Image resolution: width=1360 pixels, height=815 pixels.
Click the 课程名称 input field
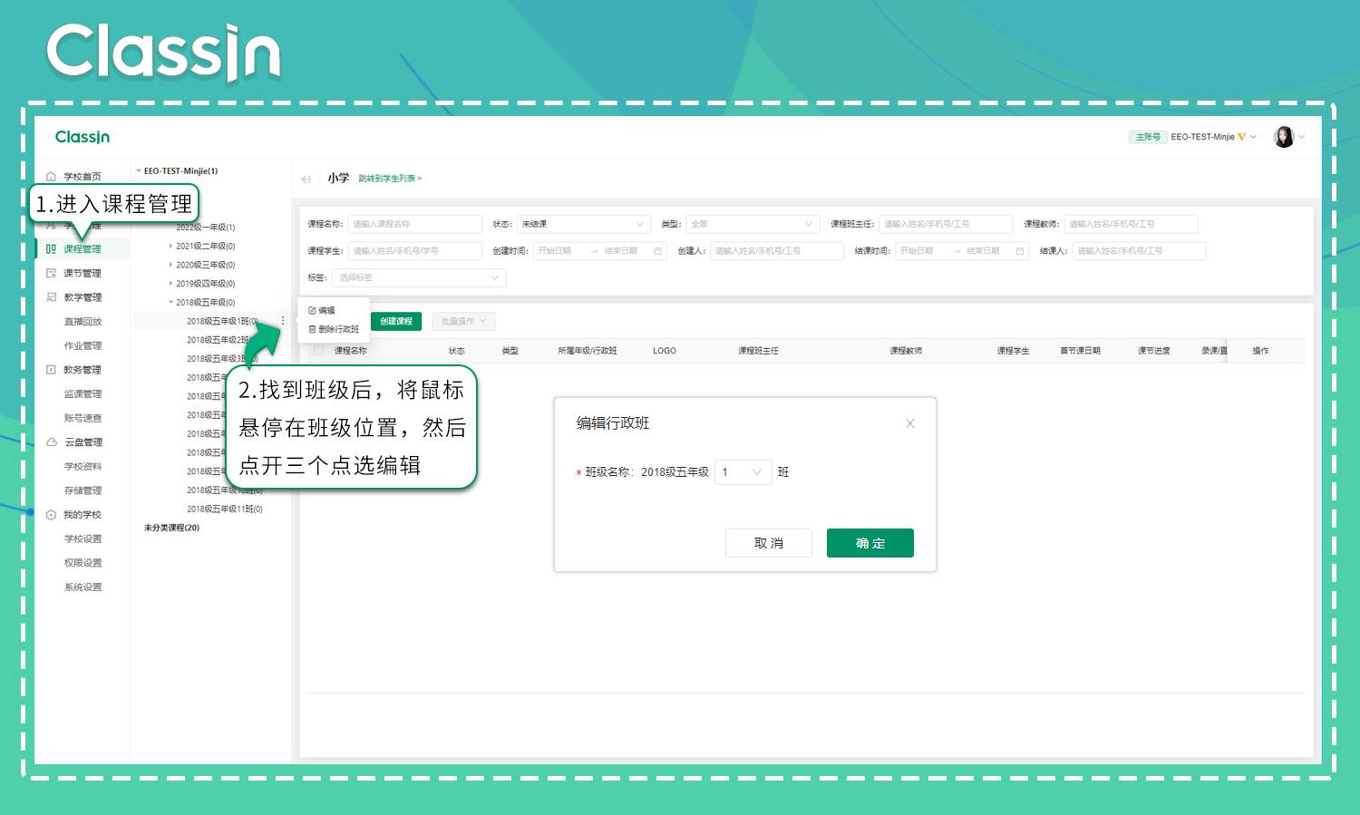pyautogui.click(x=414, y=224)
